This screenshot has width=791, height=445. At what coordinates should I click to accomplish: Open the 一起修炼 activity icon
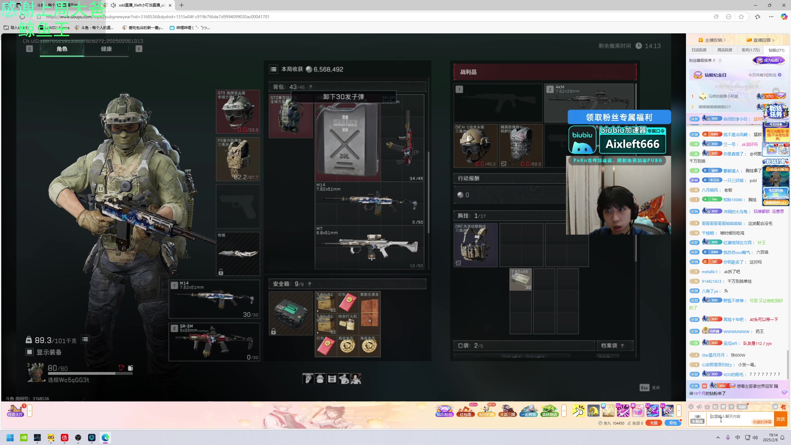pos(528,411)
